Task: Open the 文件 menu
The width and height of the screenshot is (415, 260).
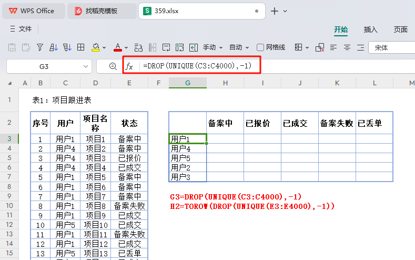Action: (21, 28)
